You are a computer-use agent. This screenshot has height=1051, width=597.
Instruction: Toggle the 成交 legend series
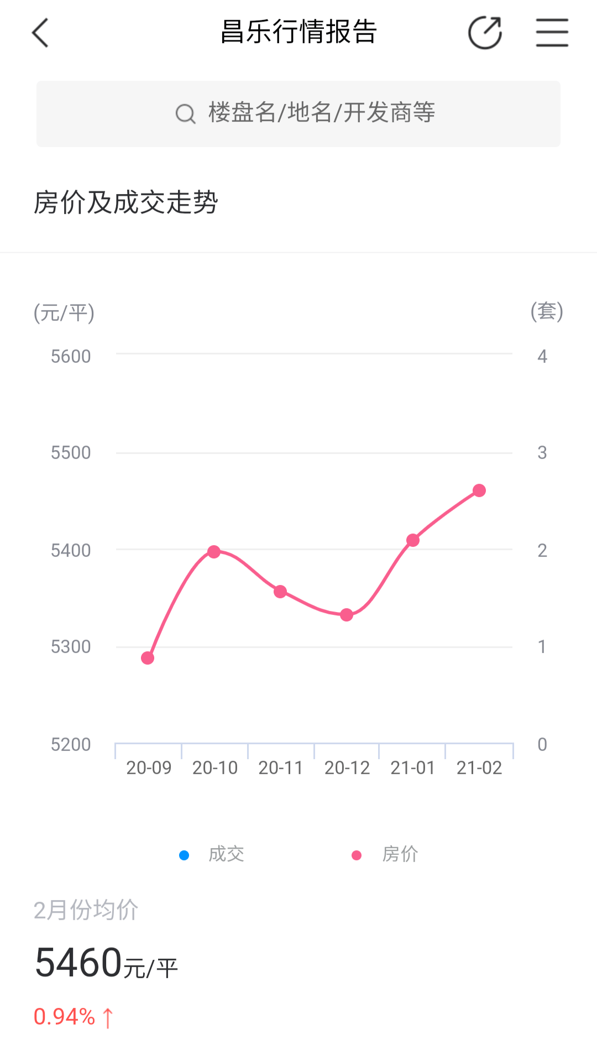[212, 854]
